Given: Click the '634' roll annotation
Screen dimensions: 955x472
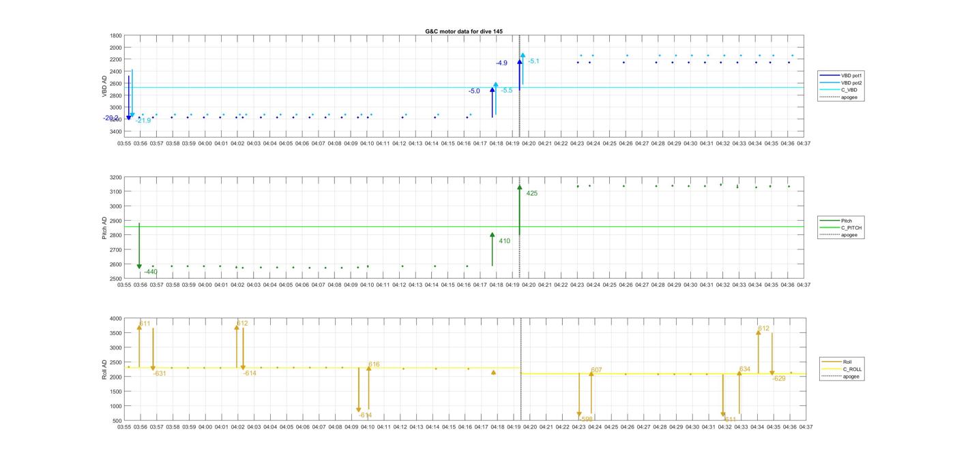Looking at the screenshot, I should click(745, 369).
